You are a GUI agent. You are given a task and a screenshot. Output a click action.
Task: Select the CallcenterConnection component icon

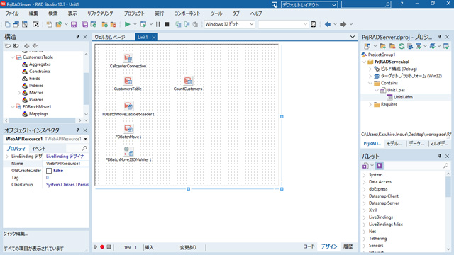[128, 58]
